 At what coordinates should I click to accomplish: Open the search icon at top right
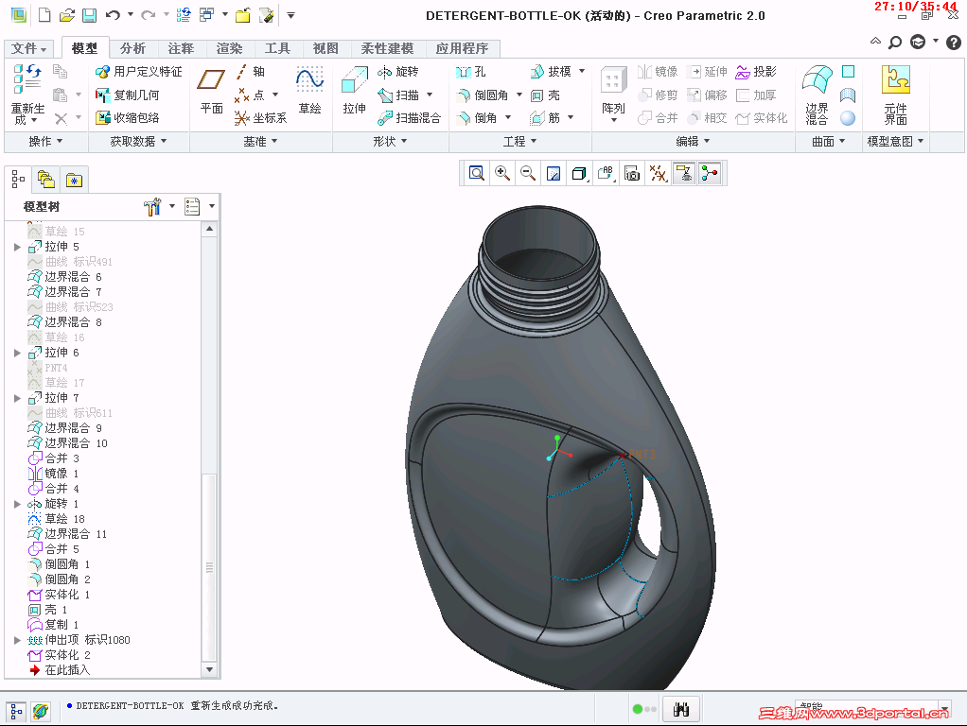(x=895, y=42)
